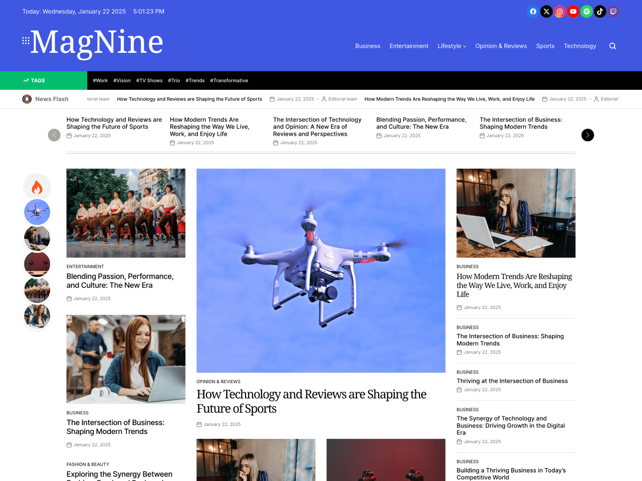
Task: Select the Technology navigation item
Action: tap(580, 46)
